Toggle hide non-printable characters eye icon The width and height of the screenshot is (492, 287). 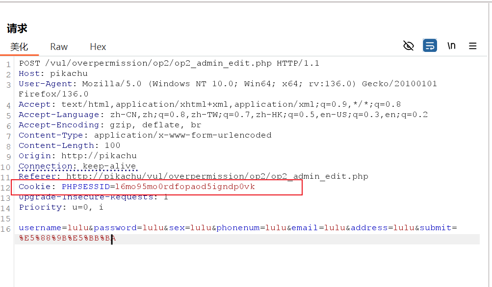(x=409, y=46)
